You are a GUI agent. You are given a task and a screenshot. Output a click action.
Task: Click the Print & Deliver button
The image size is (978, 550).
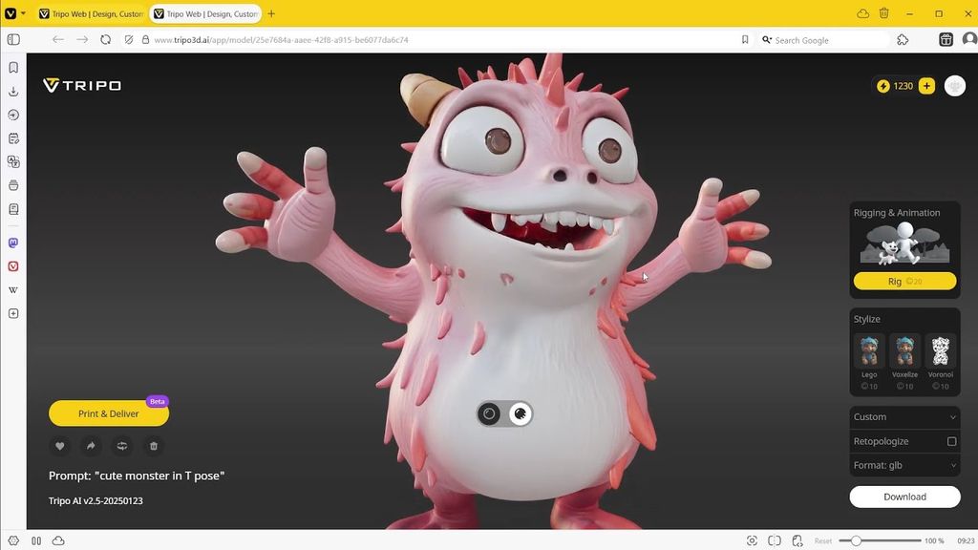coord(109,413)
